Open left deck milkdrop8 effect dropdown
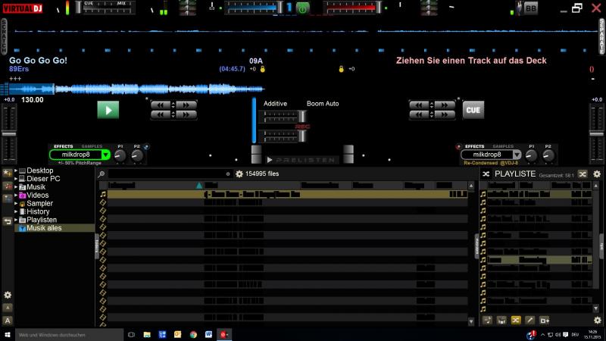 (x=105, y=155)
